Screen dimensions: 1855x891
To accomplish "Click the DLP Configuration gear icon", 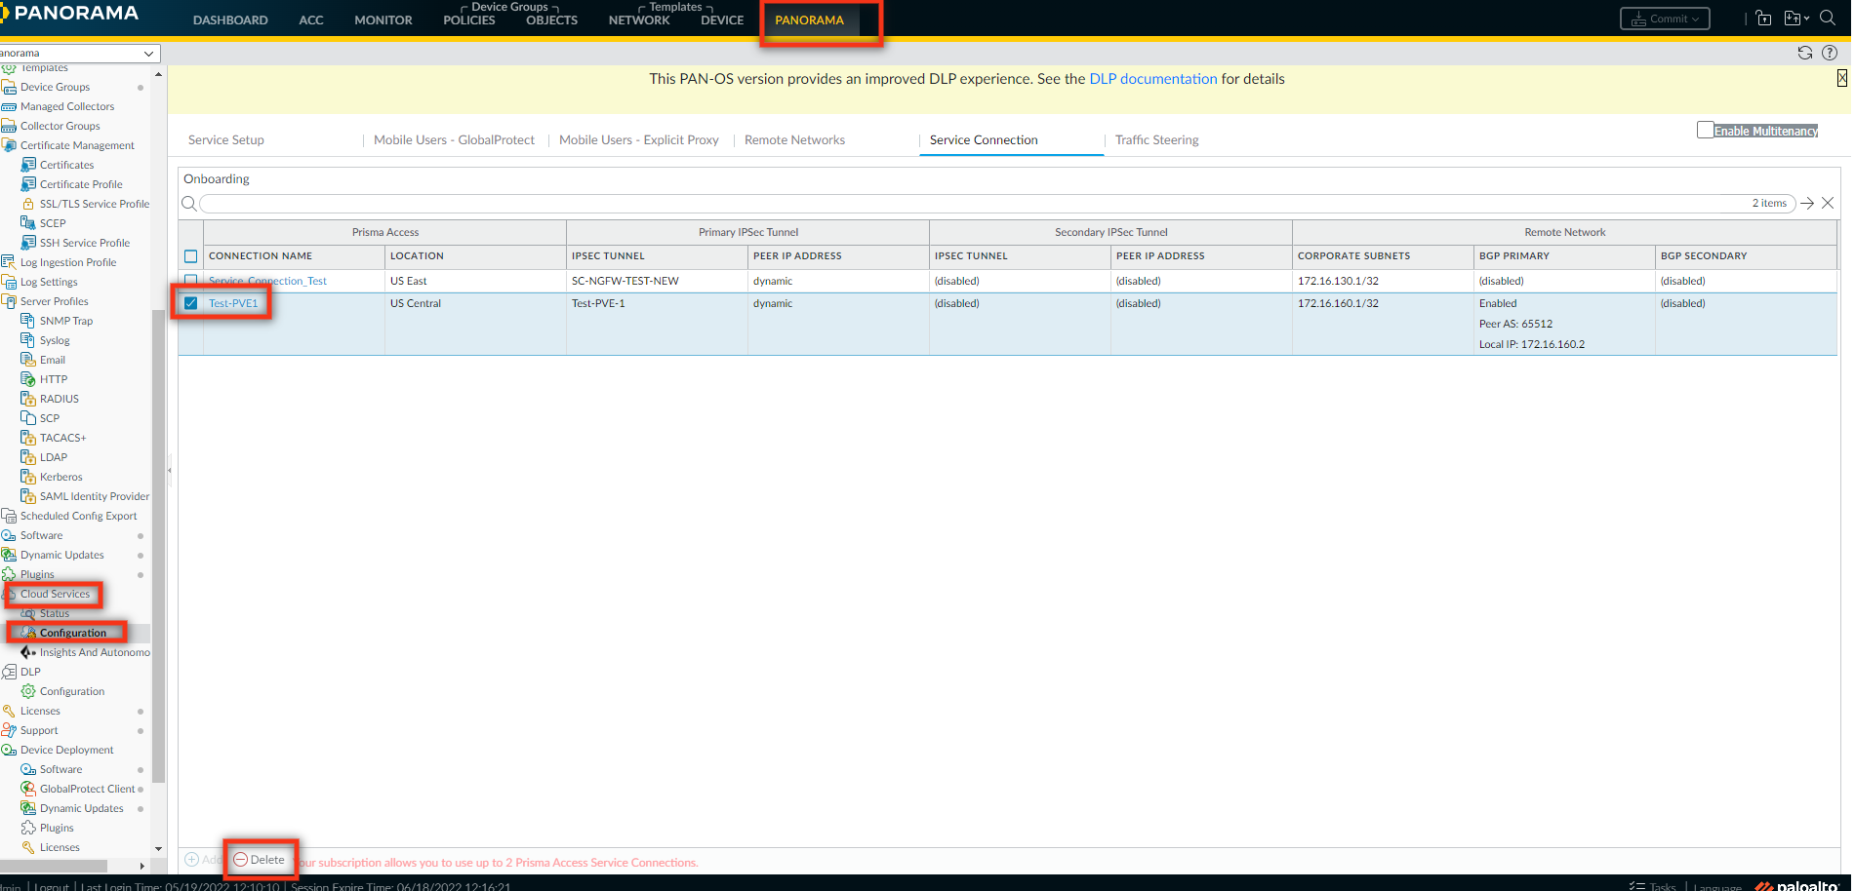I will pos(28,691).
